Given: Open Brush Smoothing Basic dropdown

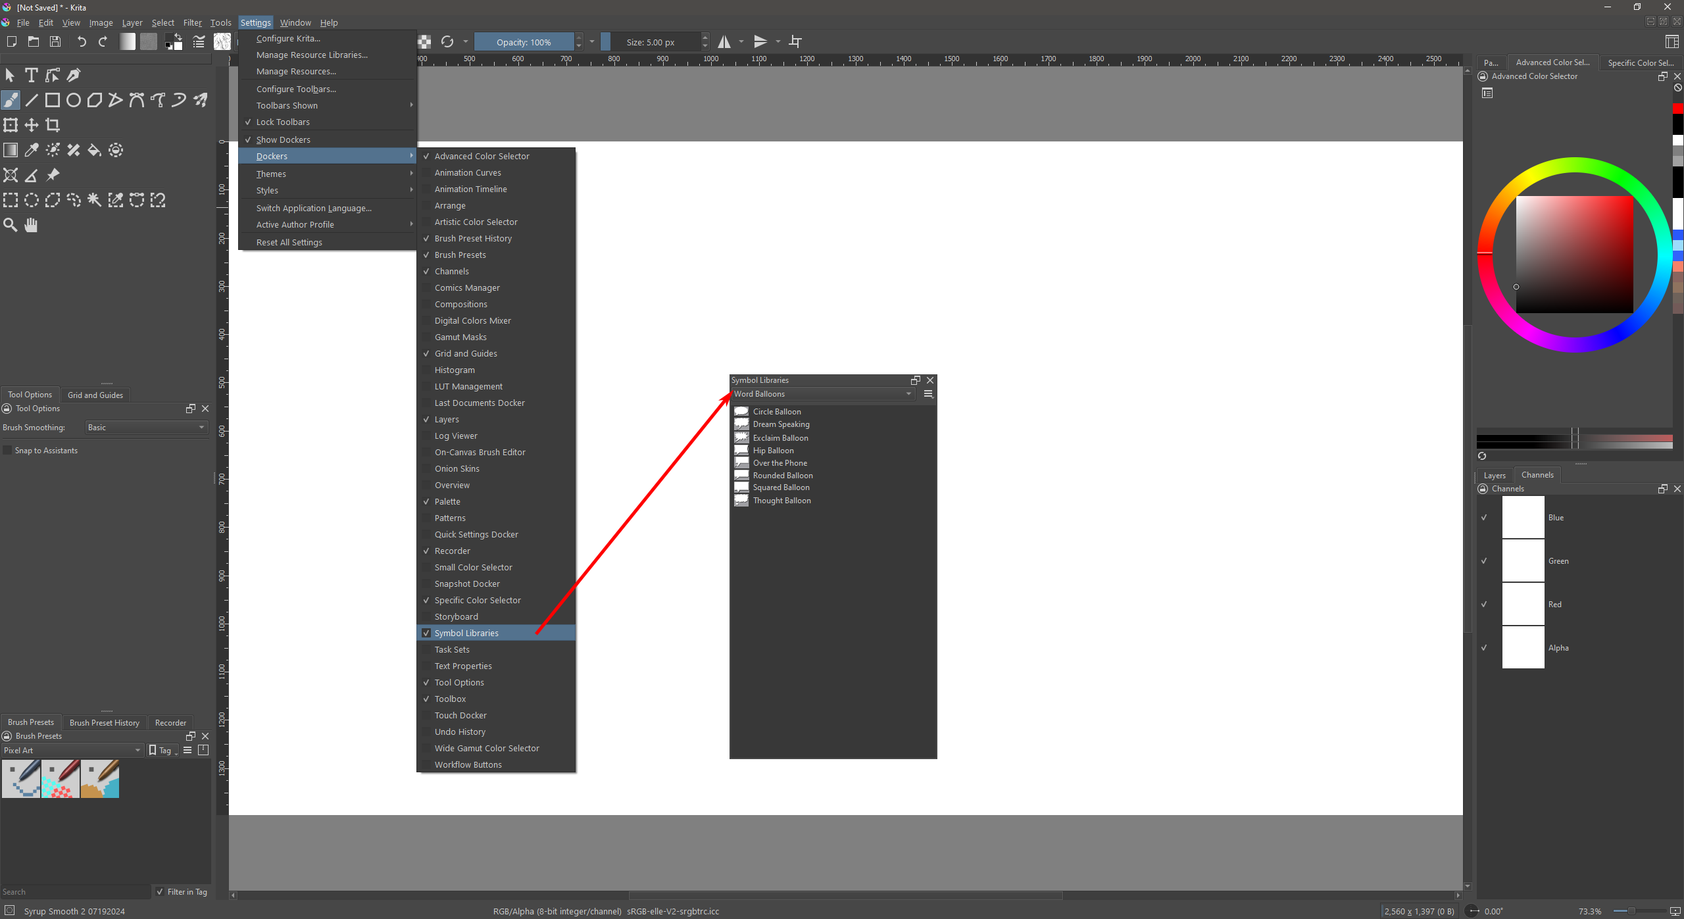Looking at the screenshot, I should pyautogui.click(x=146, y=428).
